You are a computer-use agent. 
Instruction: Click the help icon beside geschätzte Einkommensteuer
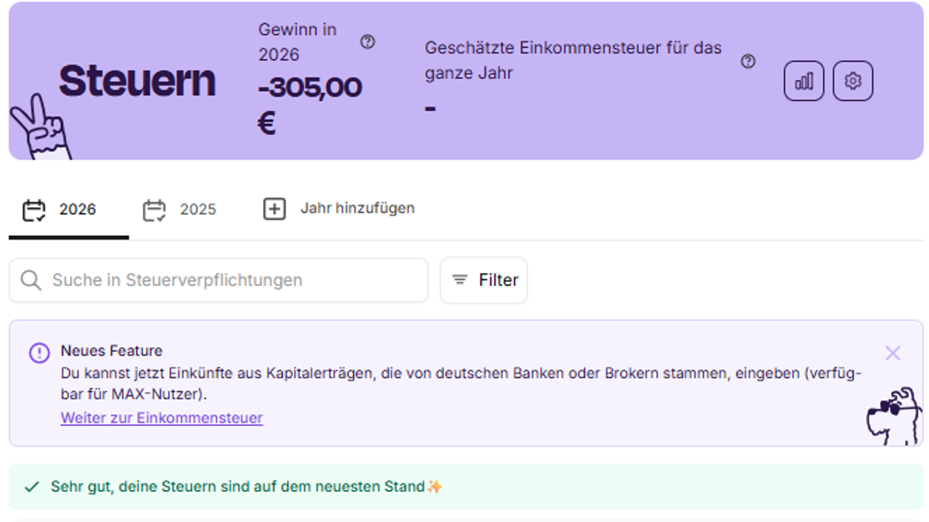pos(747,62)
